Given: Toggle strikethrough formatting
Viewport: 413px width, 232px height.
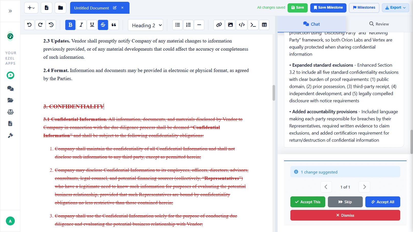Looking at the screenshot, I should pyautogui.click(x=103, y=25).
